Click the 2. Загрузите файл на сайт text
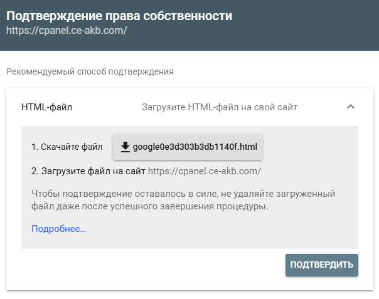Viewport: 379px width, 299px height. (x=88, y=171)
